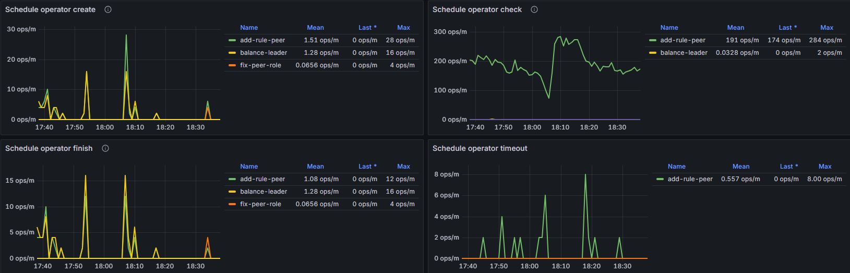Toggle add-rule-peer series in timeout panel legend

click(x=690, y=179)
